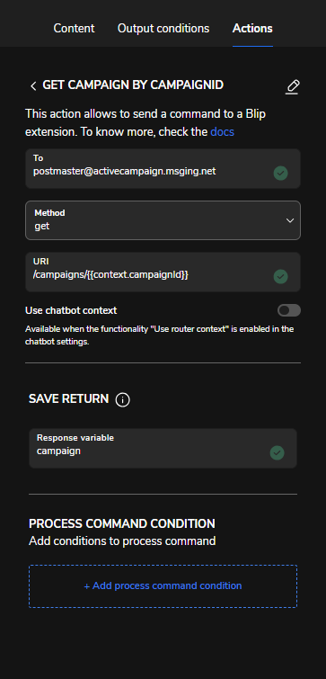Toggle the Use chatbot context switch
Viewport: 326px width, 679px height.
click(x=289, y=310)
